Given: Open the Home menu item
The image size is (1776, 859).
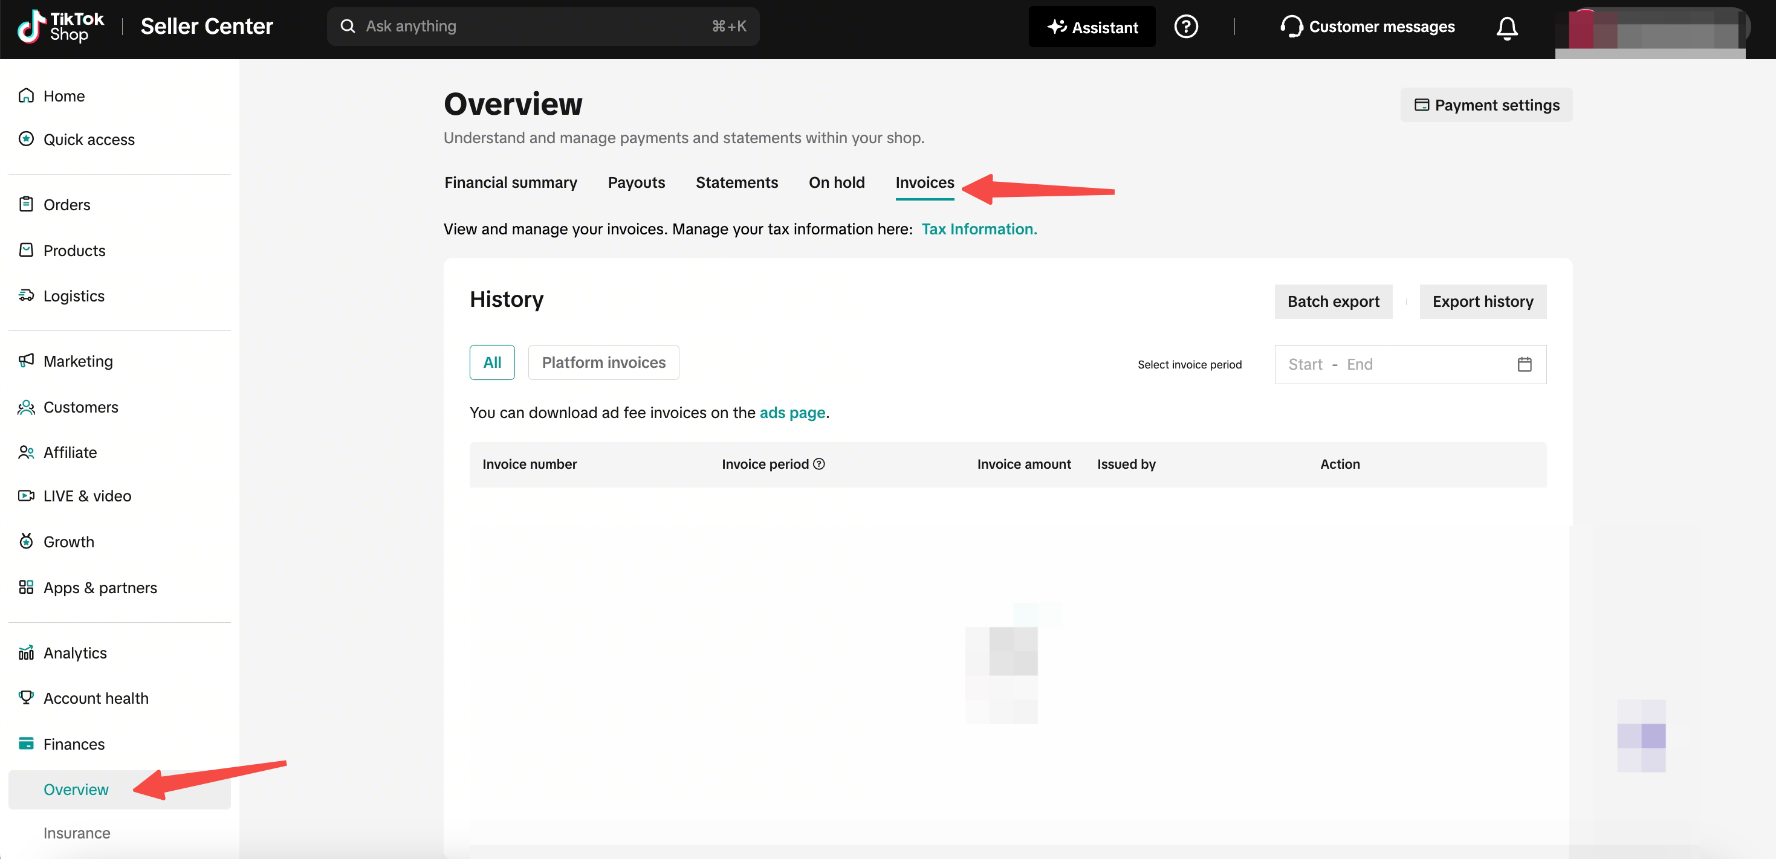Looking at the screenshot, I should coord(64,96).
